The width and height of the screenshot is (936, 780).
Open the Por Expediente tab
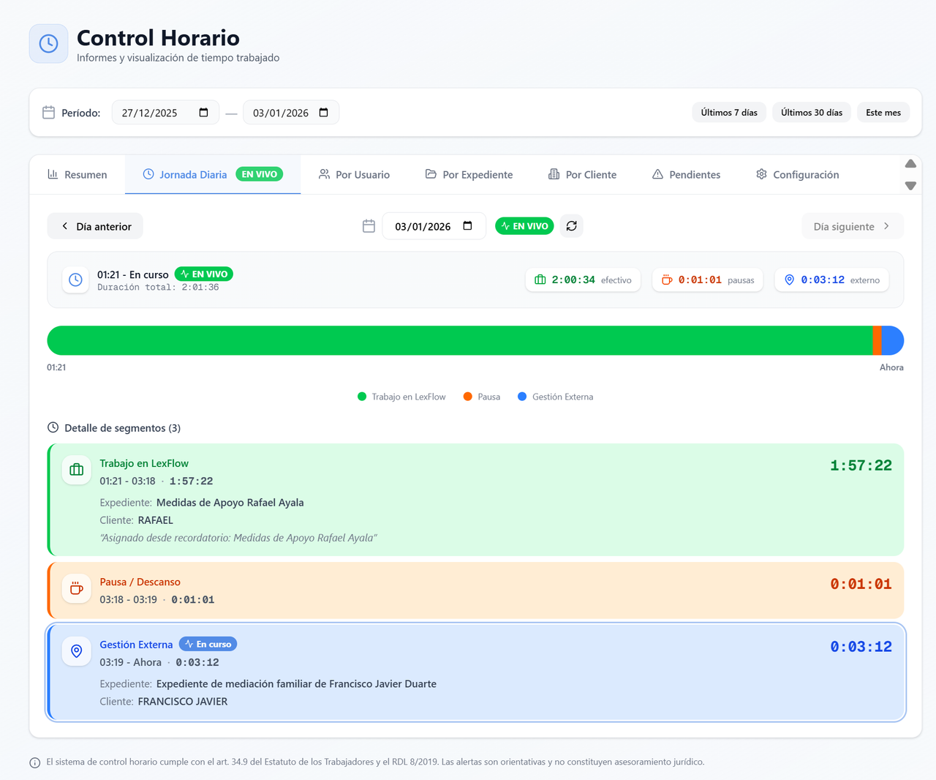tap(469, 174)
